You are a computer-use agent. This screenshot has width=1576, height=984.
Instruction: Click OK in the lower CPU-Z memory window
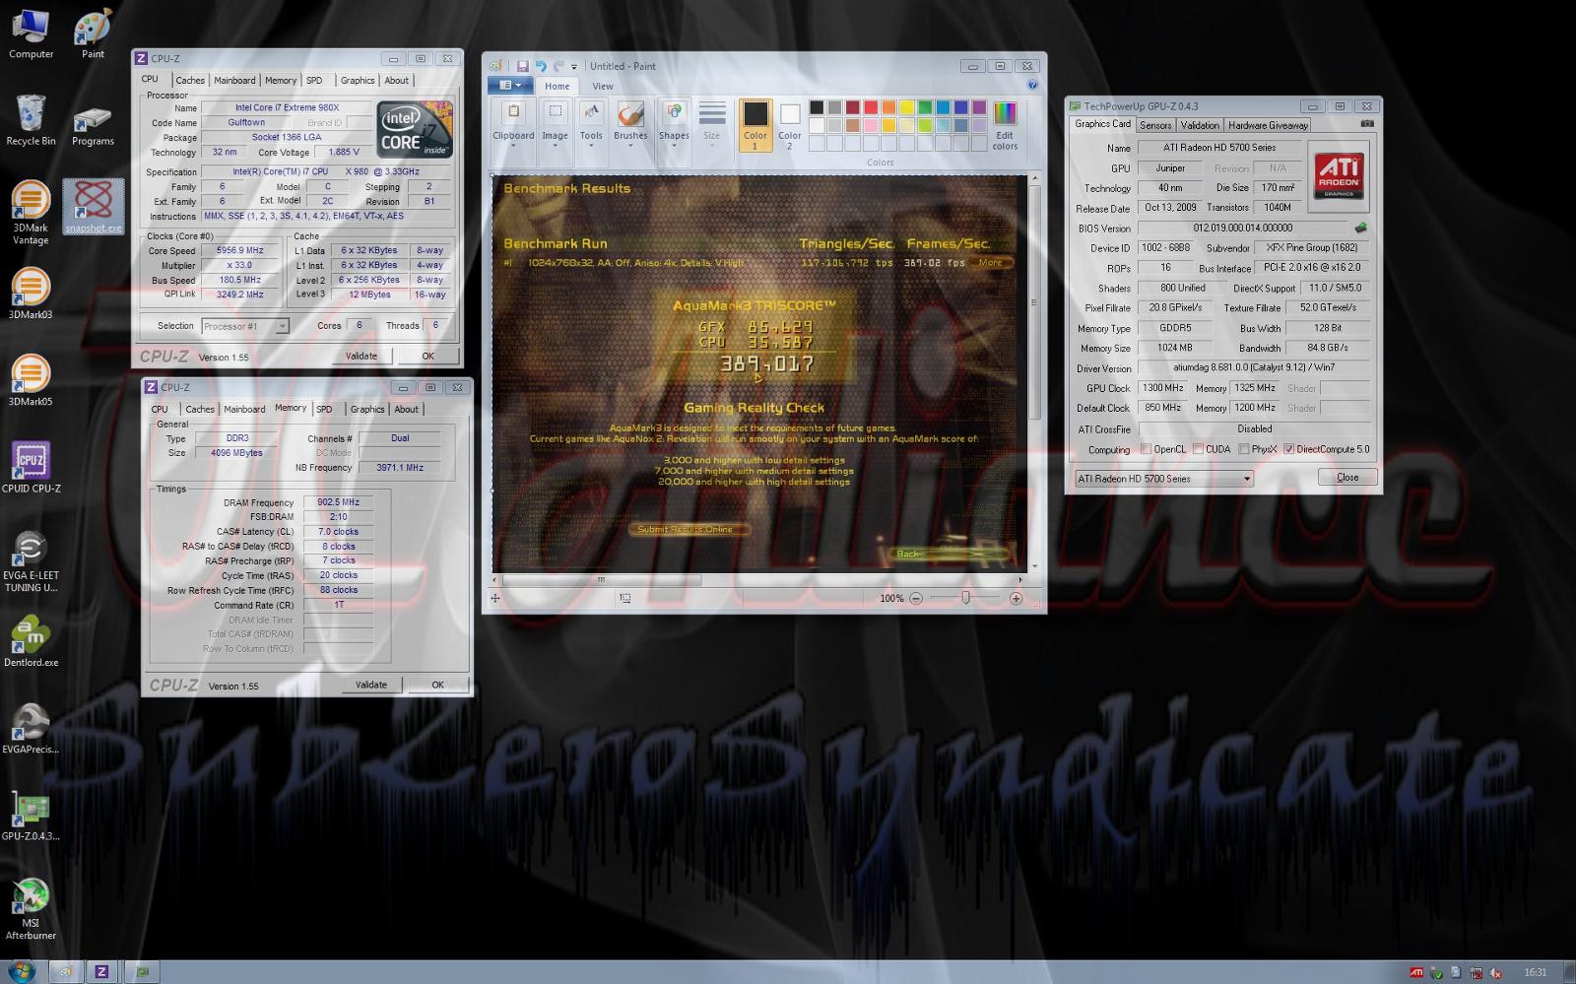[x=437, y=685]
